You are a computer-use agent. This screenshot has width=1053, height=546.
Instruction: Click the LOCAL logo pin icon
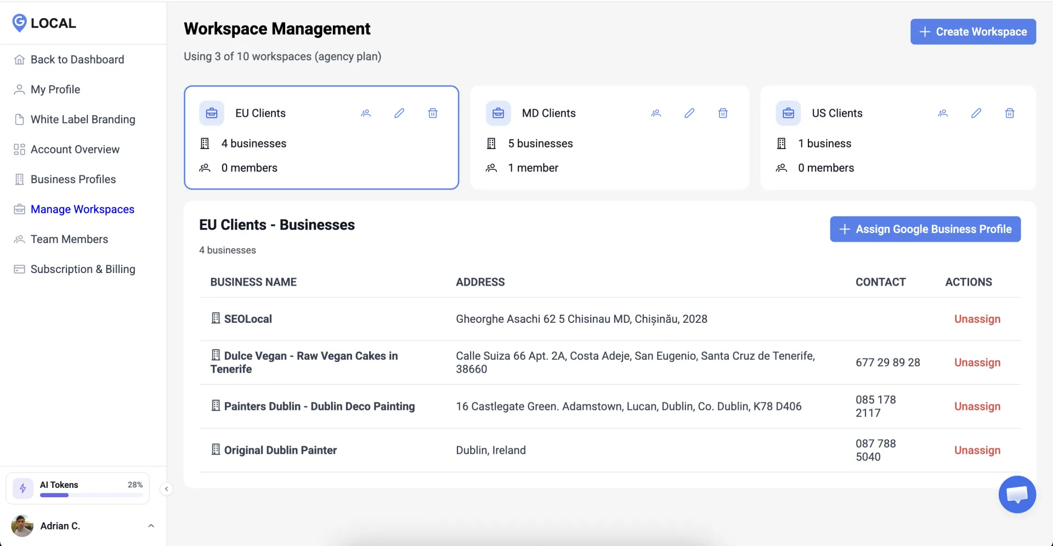click(x=19, y=23)
